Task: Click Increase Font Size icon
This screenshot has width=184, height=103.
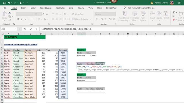Action: [43, 14]
